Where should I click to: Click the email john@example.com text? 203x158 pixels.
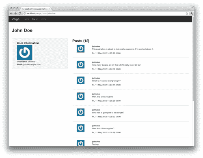coord(32,64)
